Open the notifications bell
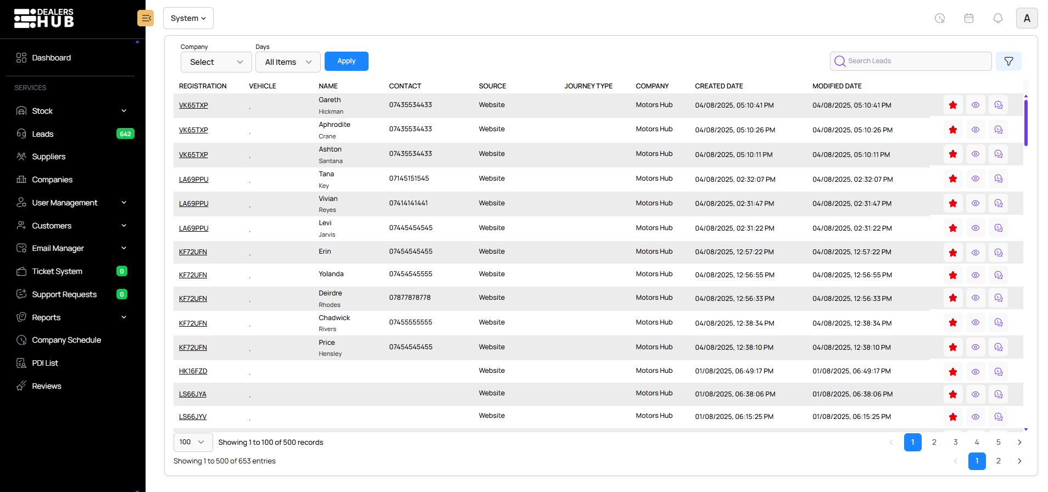 tap(997, 18)
